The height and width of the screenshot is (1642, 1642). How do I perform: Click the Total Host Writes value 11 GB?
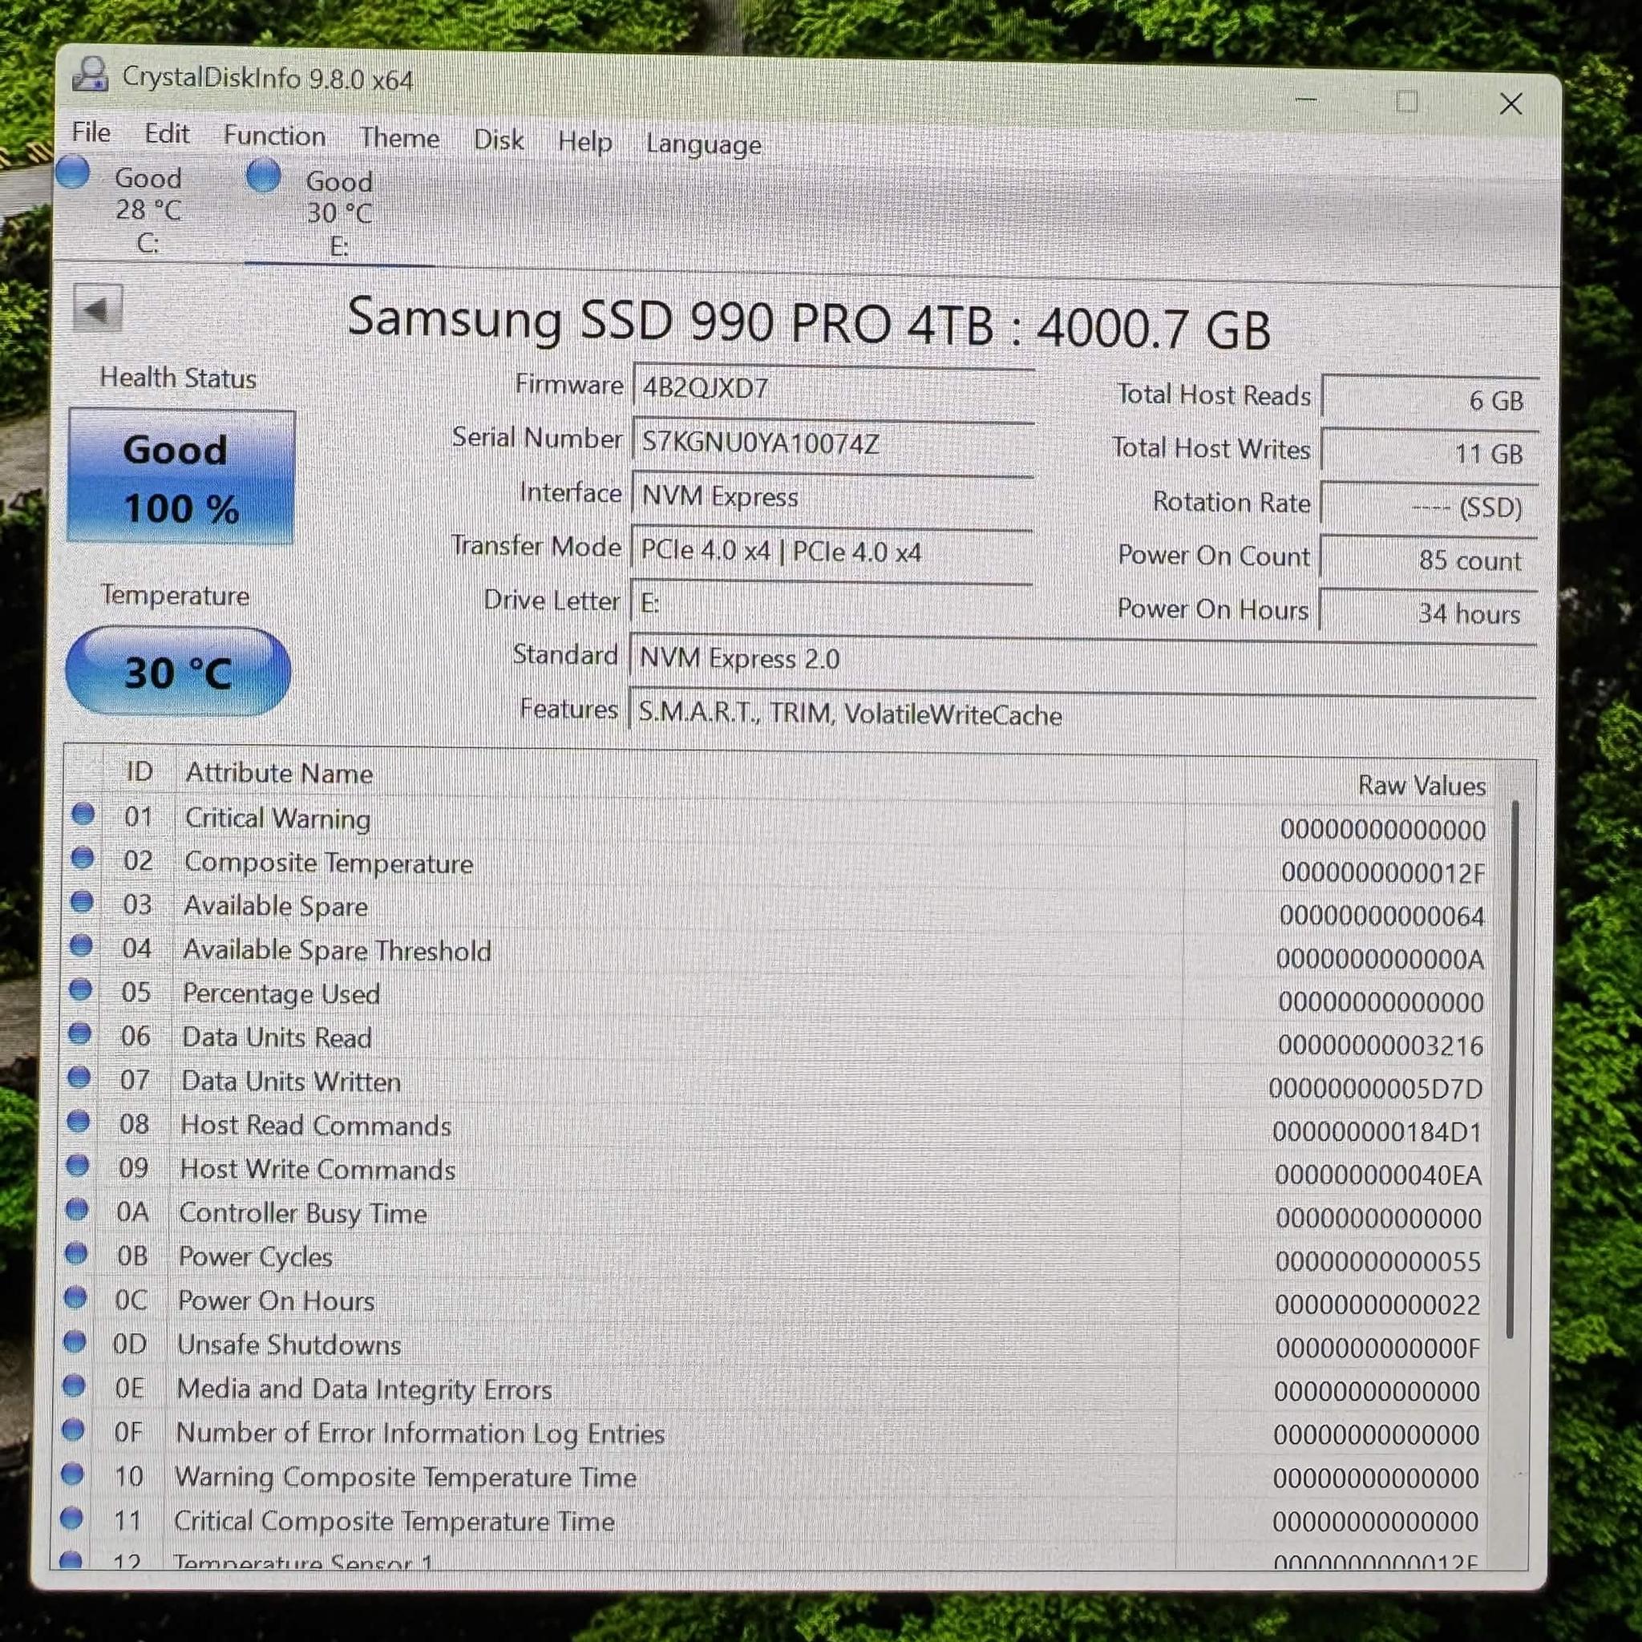click(1430, 453)
